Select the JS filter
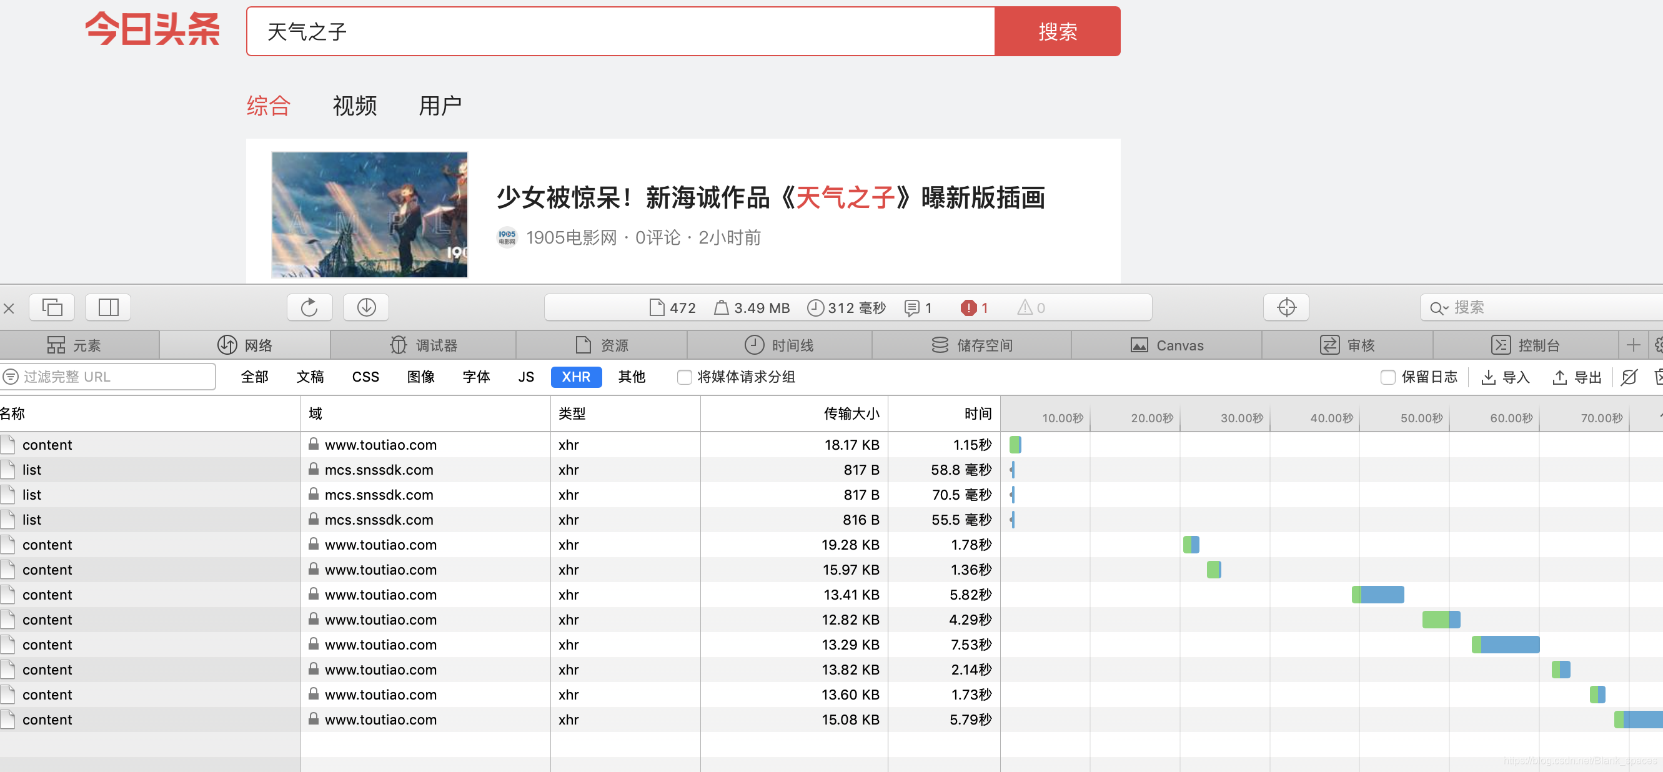The image size is (1663, 772). point(526,377)
